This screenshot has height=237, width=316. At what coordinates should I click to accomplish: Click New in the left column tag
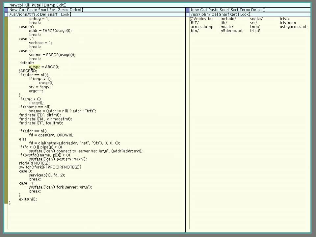[13, 10]
